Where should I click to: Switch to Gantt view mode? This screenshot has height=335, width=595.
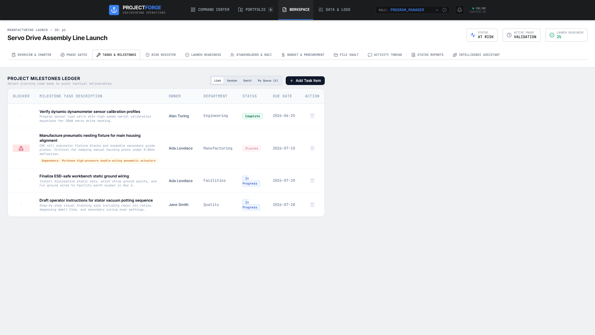(x=248, y=81)
